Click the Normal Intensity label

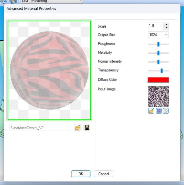click(x=110, y=61)
